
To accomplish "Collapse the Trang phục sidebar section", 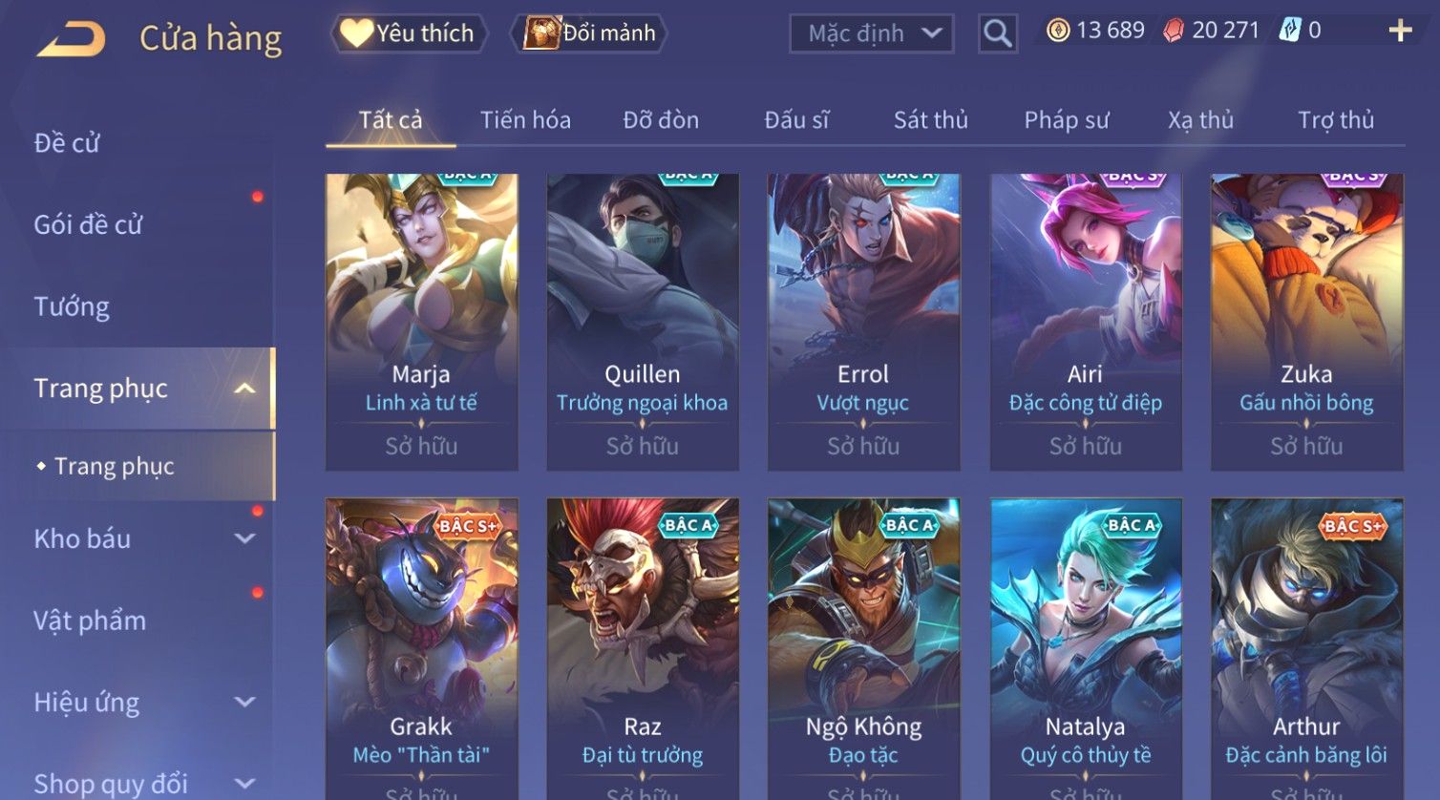I will coord(244,389).
